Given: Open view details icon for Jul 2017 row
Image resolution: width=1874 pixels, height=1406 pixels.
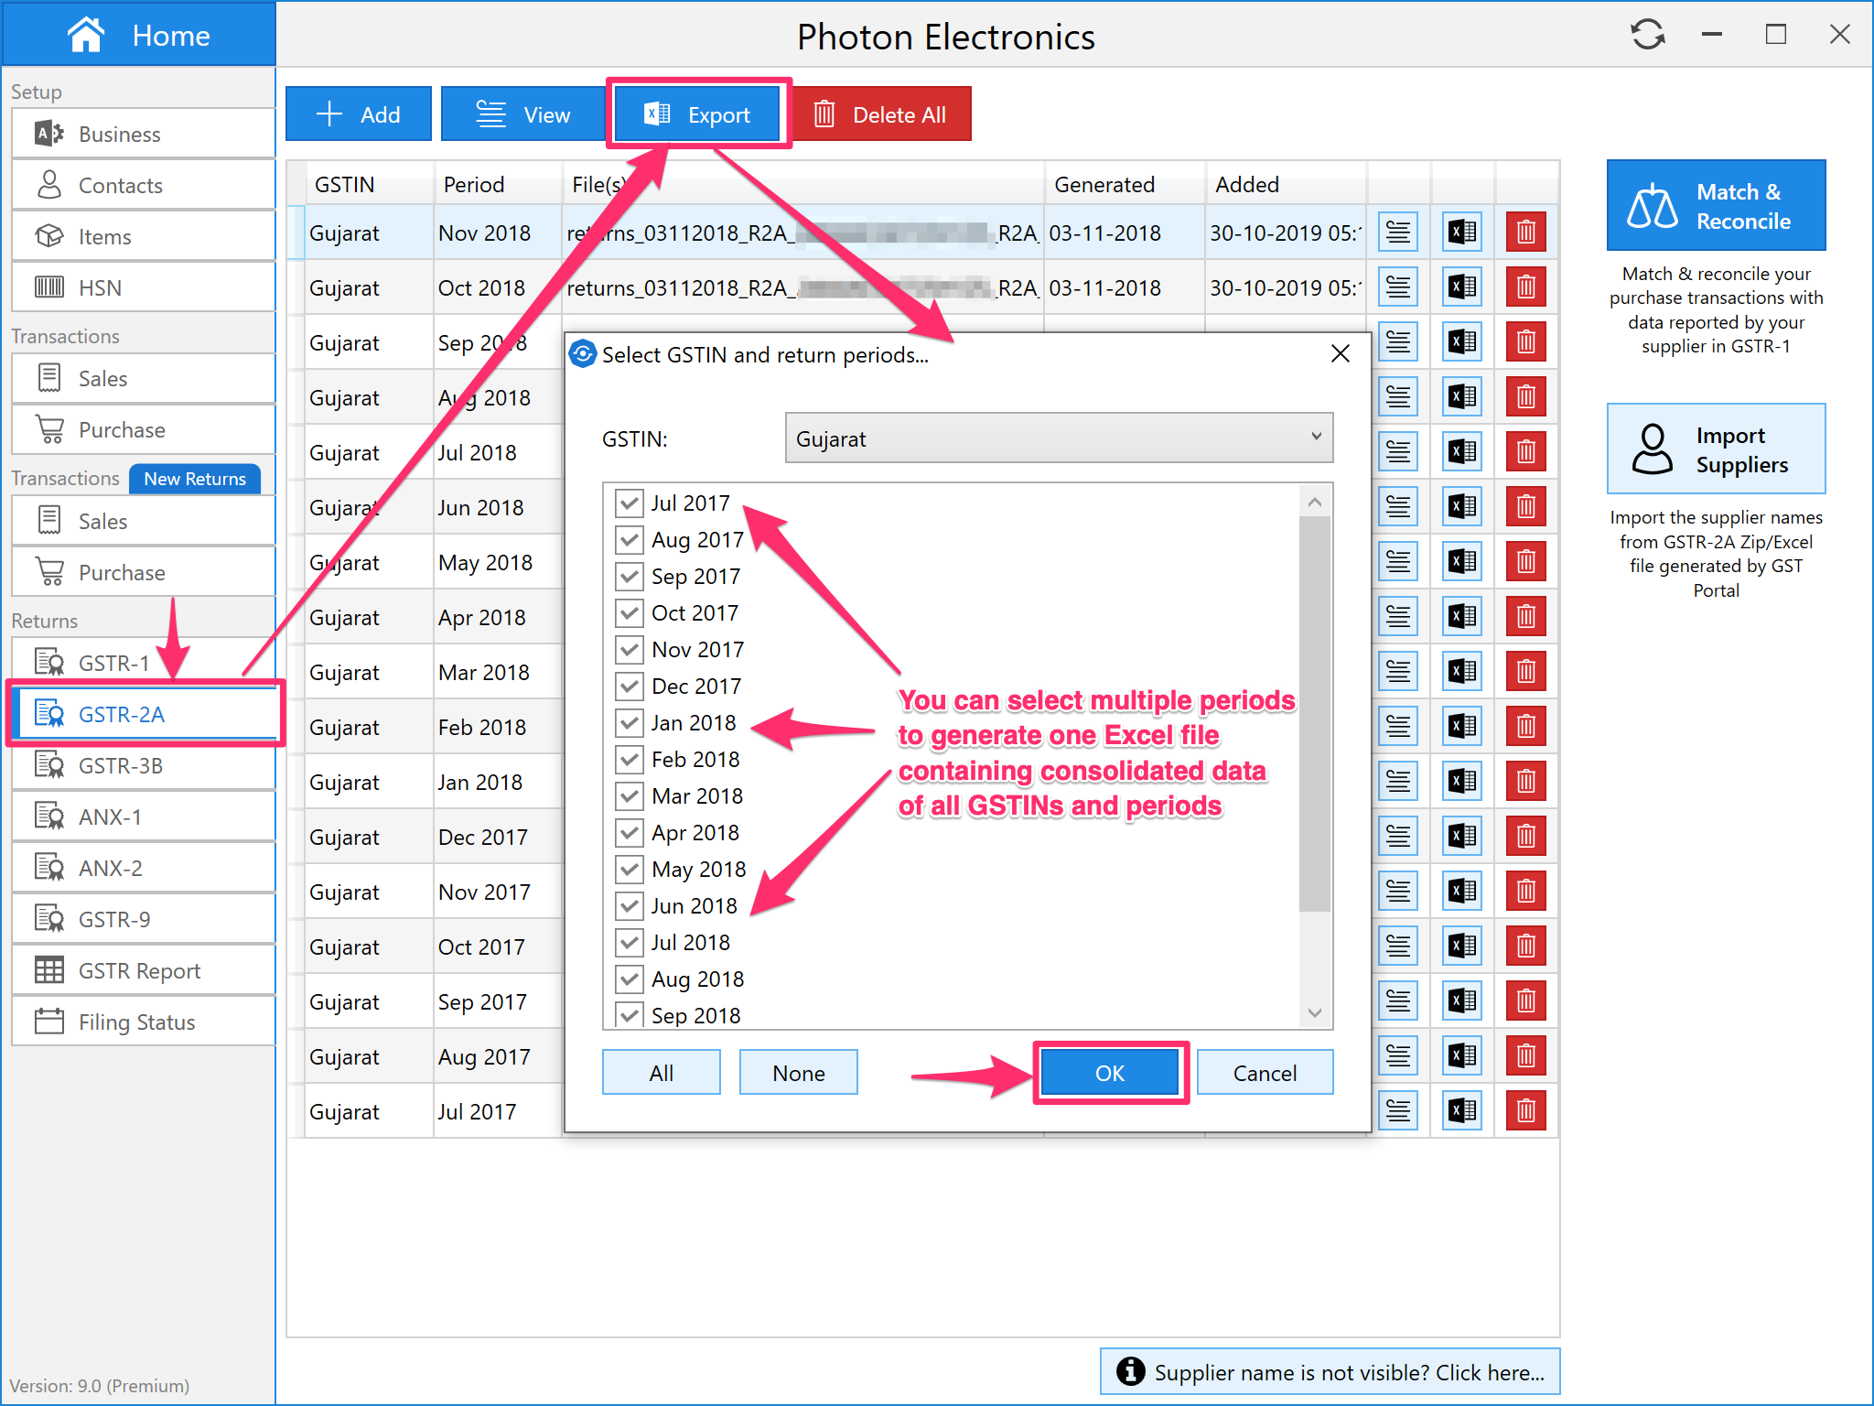Looking at the screenshot, I should (1397, 1110).
